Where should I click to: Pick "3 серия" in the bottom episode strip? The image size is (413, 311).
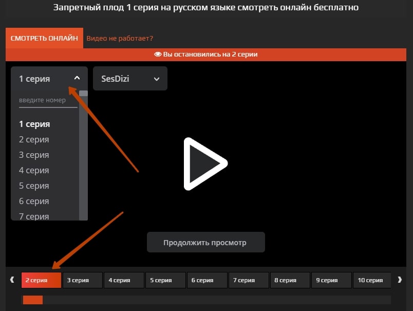(x=83, y=280)
